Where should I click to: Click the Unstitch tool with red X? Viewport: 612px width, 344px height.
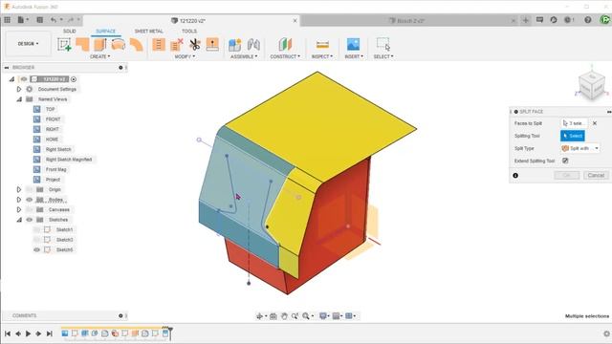[177, 45]
